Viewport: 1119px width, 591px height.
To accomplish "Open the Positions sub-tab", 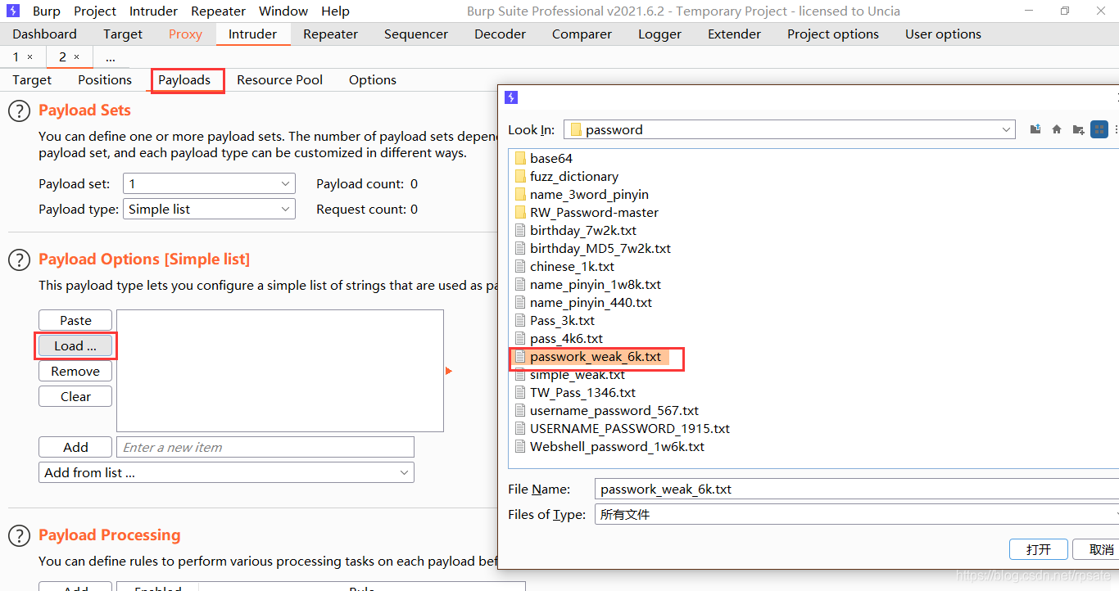I will point(105,79).
